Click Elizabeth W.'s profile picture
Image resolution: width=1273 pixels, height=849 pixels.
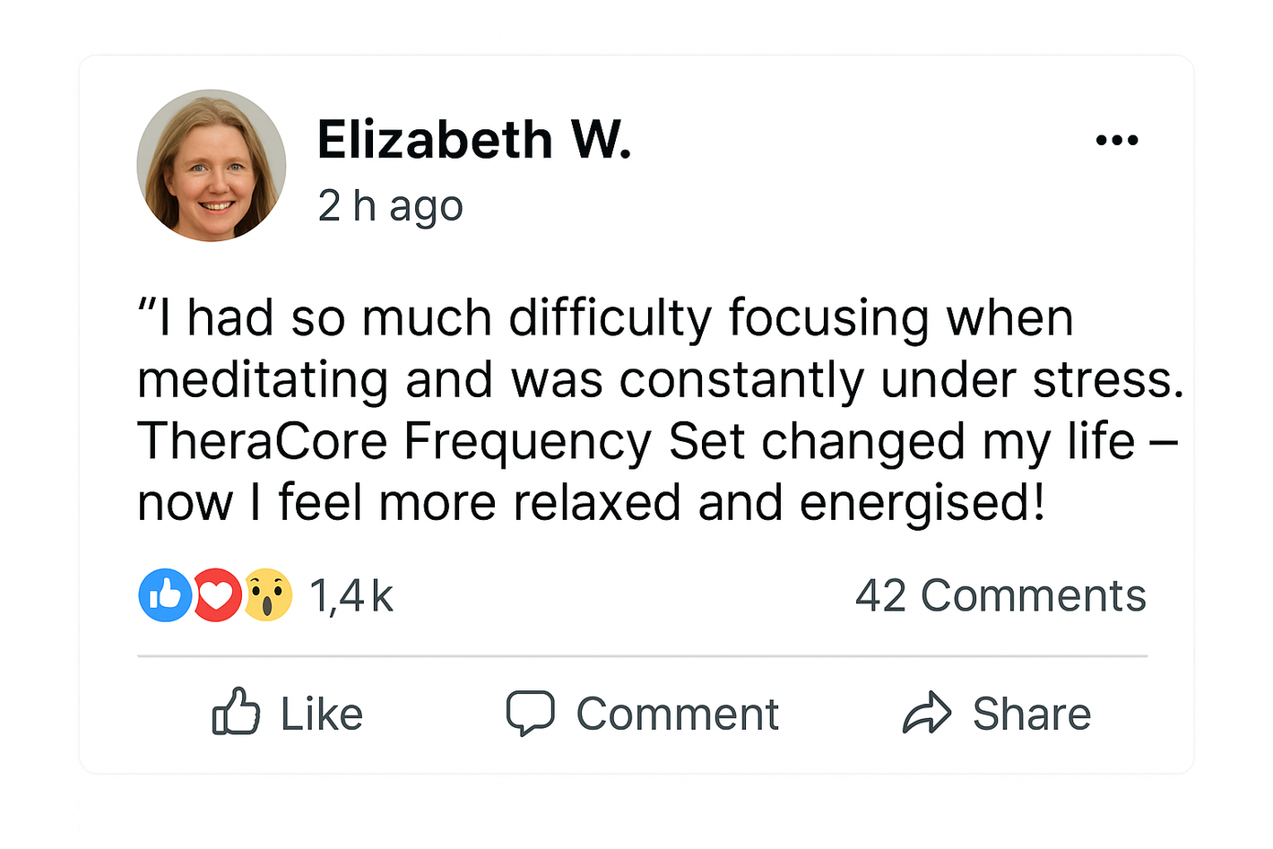212,166
